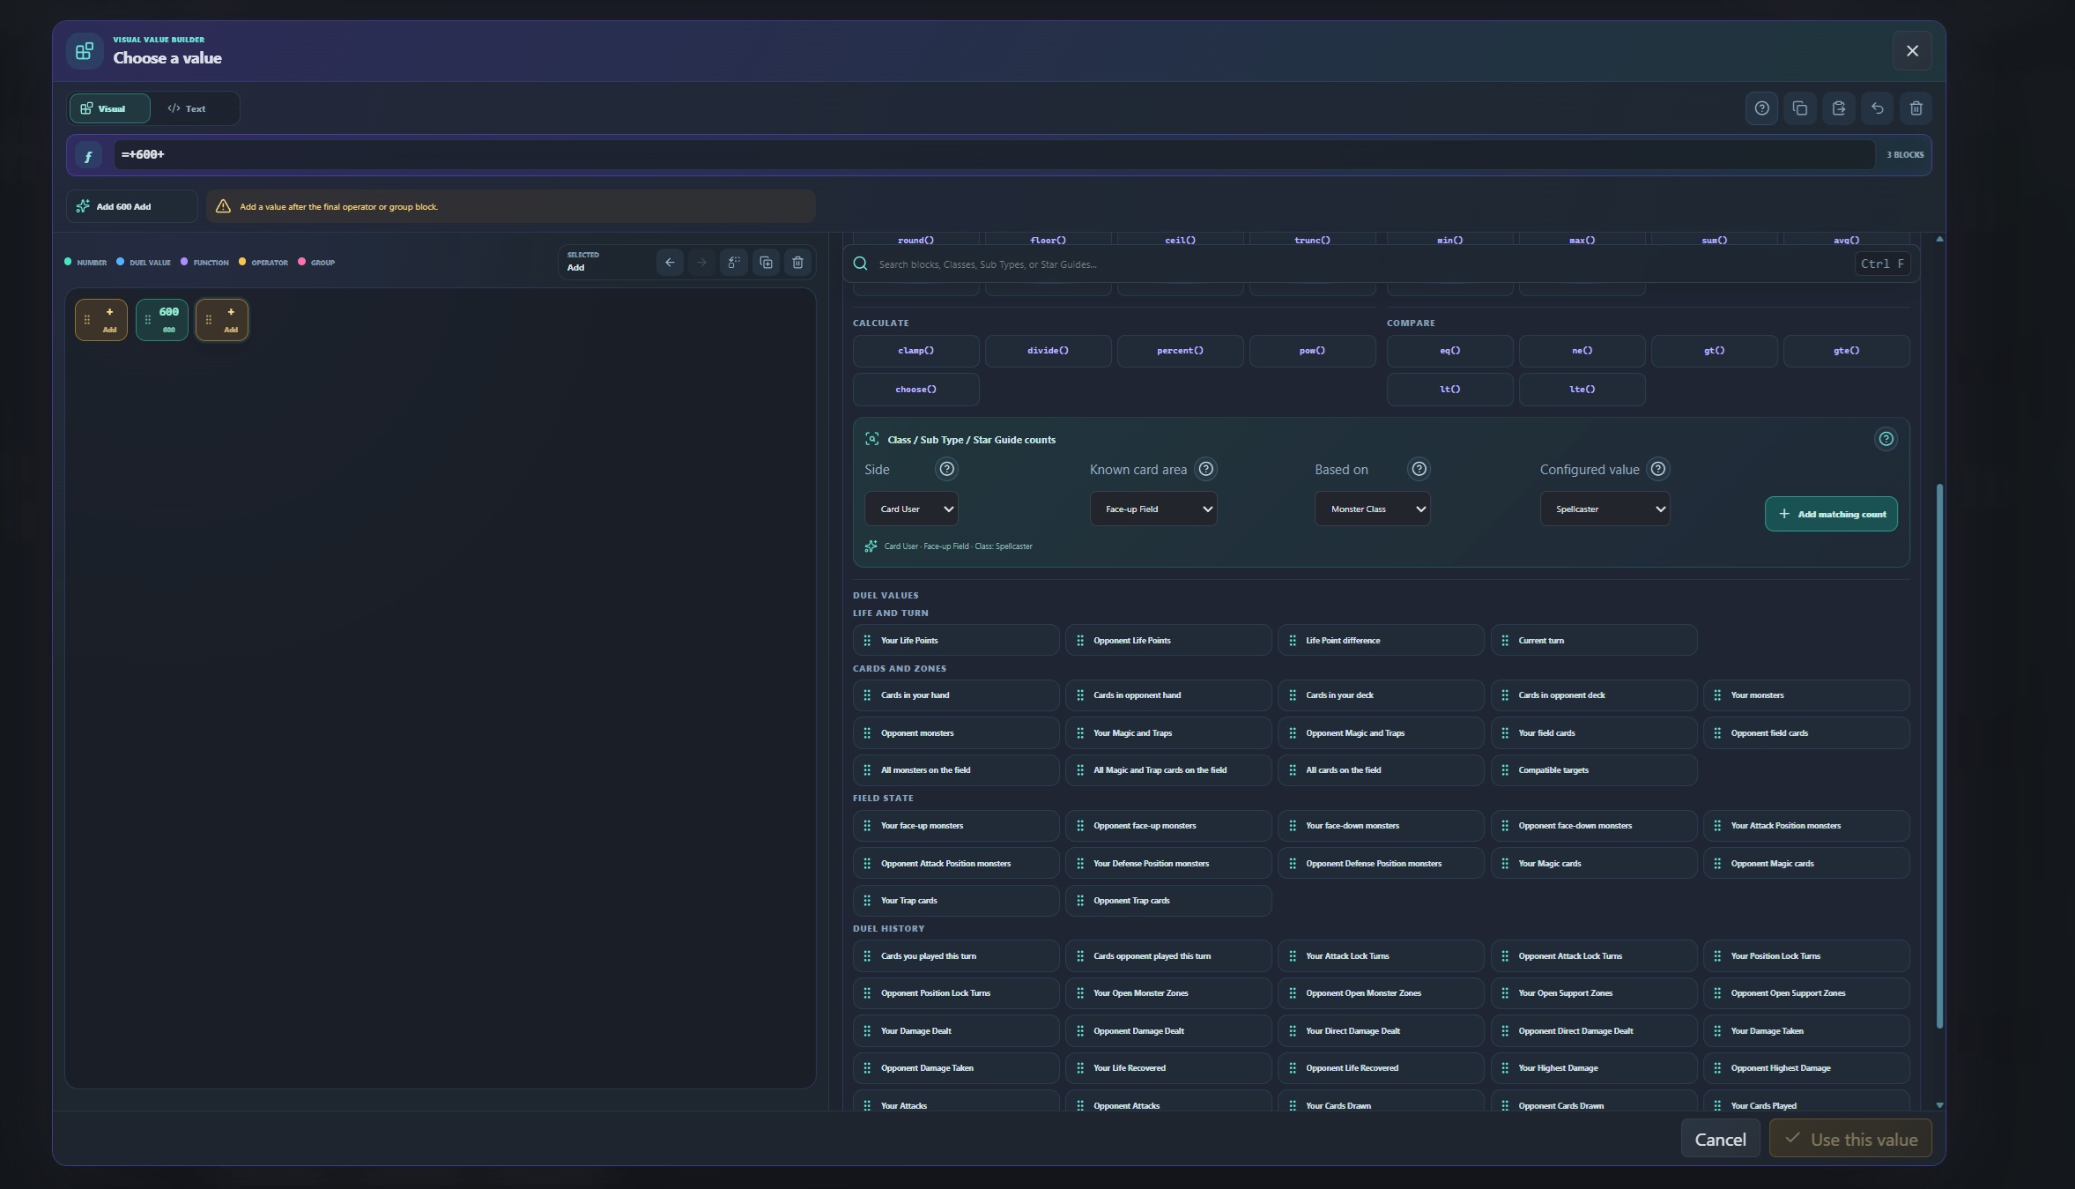The image size is (2075, 1189).
Task: Open the Spellcaster configured value dropdown
Action: click(x=1604, y=509)
